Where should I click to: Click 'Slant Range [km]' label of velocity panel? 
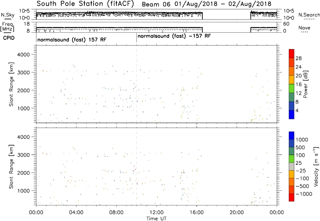coord(11,166)
